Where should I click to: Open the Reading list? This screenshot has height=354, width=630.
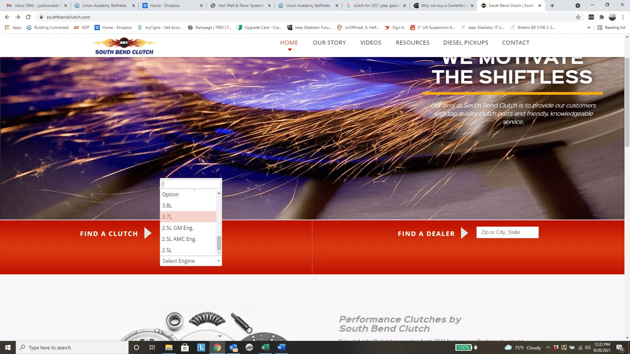tap(611, 27)
